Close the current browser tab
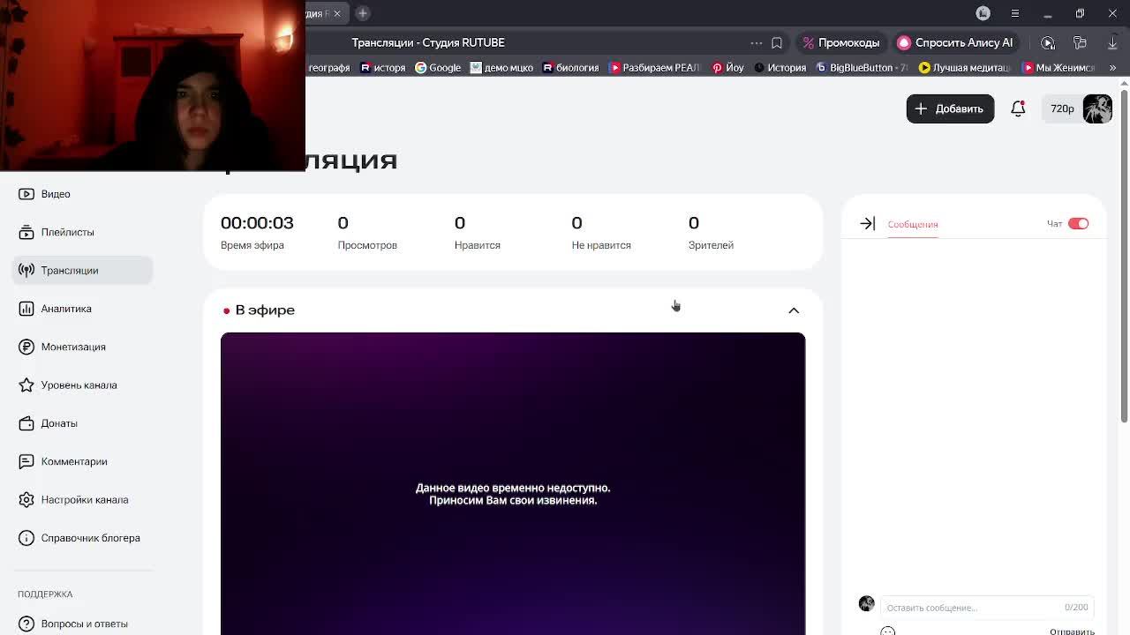 point(336,13)
